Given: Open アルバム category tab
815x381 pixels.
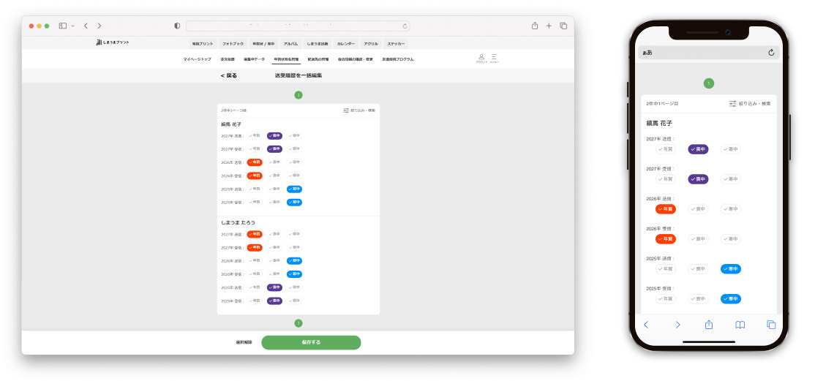Looking at the screenshot, I should [290, 44].
